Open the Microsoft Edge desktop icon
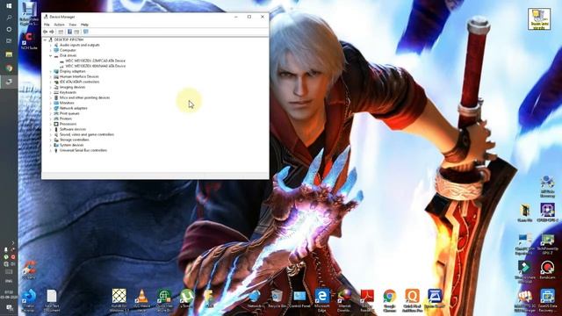The width and height of the screenshot is (562, 316). click(x=322, y=300)
